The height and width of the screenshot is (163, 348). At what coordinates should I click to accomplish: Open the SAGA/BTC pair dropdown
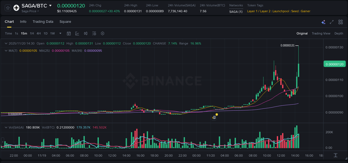50,5
